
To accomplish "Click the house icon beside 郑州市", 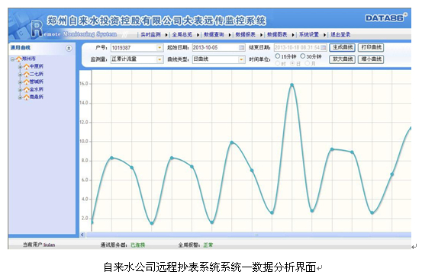I will pos(19,59).
